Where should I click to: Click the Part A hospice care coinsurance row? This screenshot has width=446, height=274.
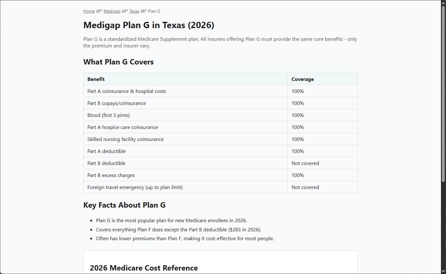pos(221,127)
